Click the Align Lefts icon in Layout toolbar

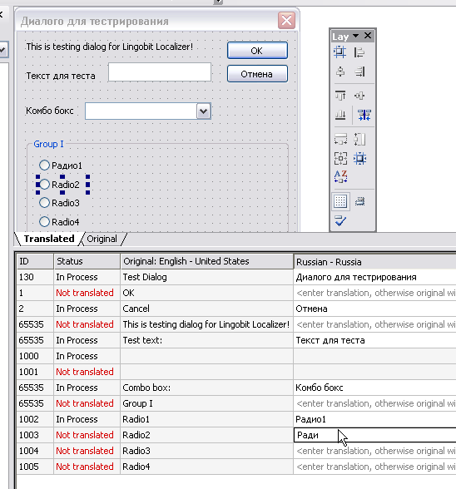tap(359, 52)
